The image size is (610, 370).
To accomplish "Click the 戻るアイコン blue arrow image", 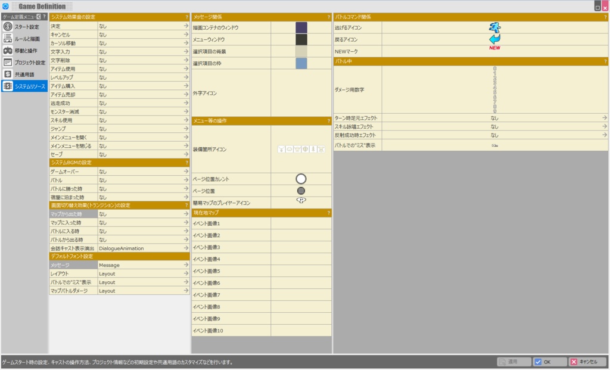I will click(495, 39).
